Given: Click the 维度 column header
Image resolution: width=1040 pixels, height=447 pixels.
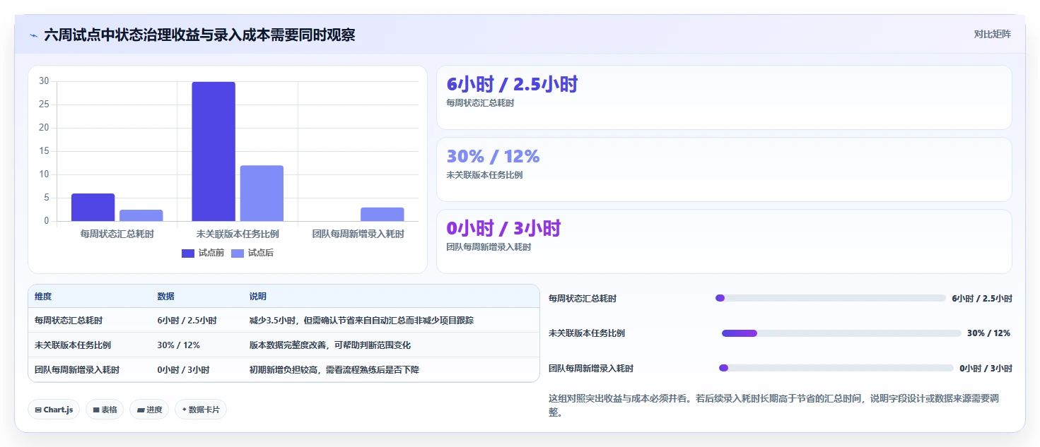Looking at the screenshot, I should click(43, 297).
